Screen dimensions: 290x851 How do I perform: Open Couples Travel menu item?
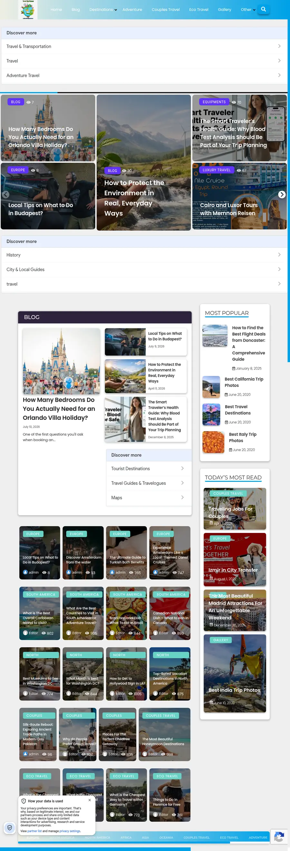[x=165, y=10]
